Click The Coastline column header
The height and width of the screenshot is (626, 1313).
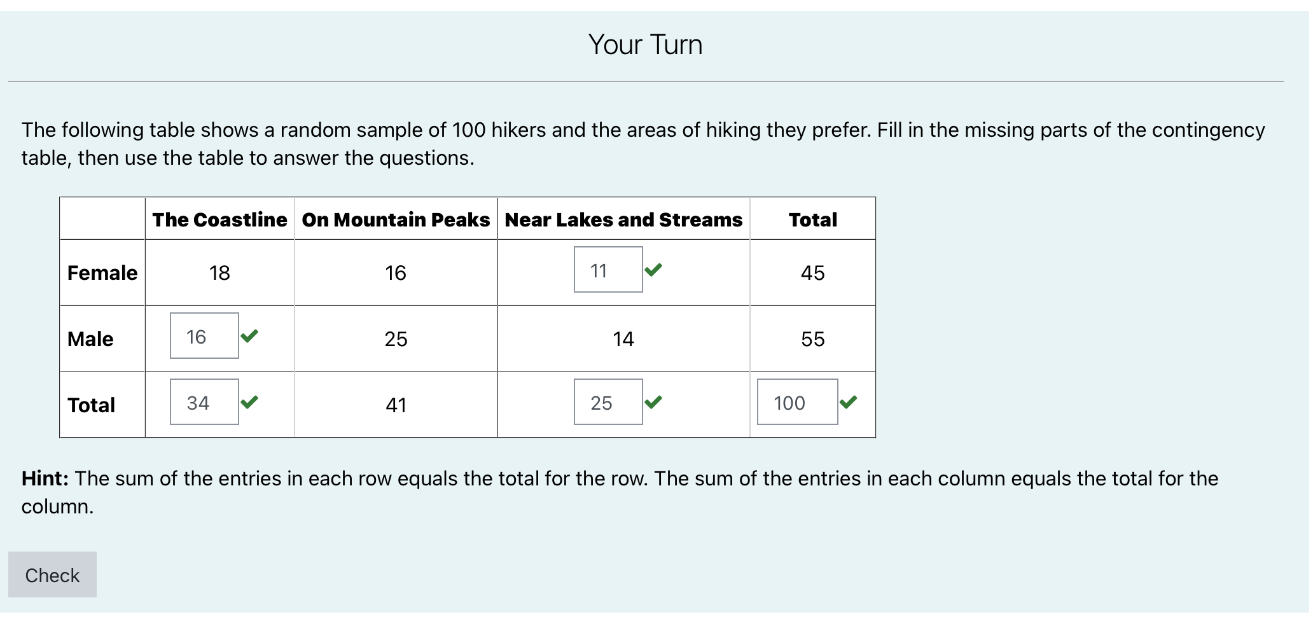[x=219, y=219]
